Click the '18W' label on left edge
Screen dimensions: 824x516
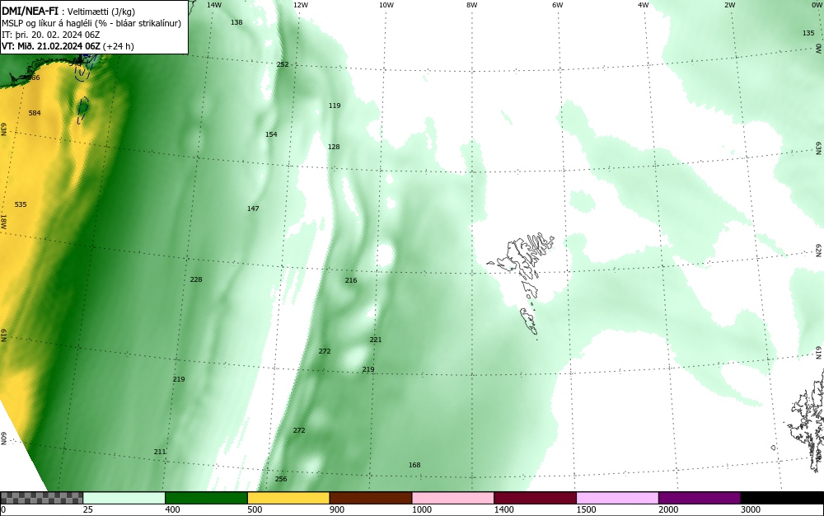click(3, 221)
